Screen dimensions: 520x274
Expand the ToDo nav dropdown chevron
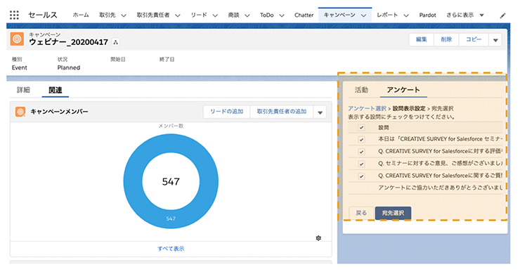tap(282, 15)
